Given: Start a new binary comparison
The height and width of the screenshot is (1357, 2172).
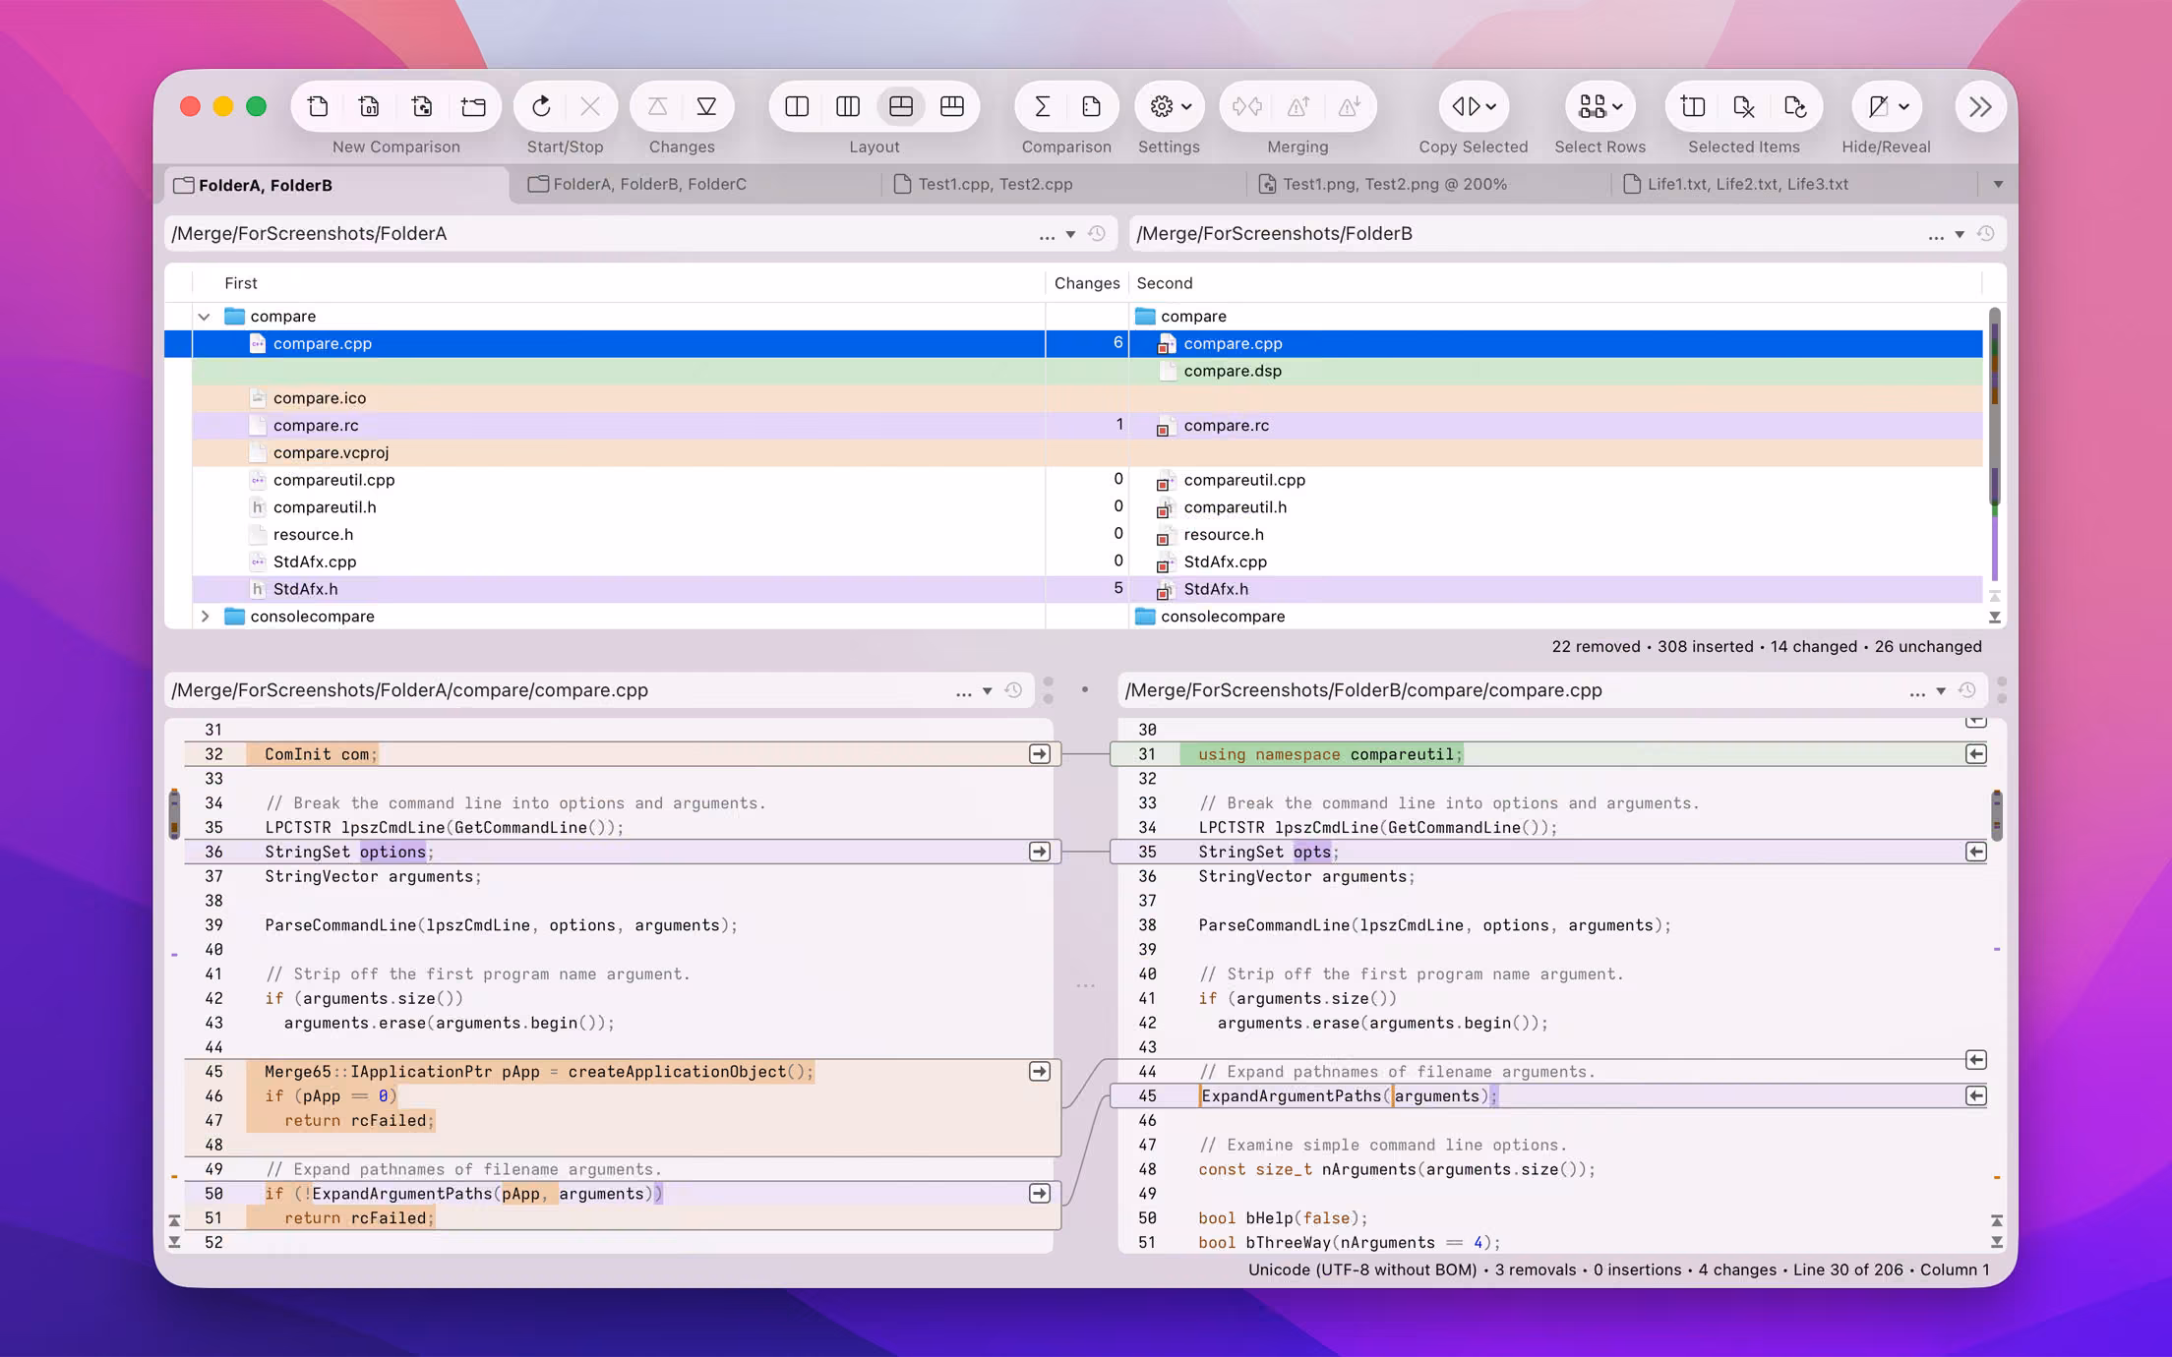Looking at the screenshot, I should click(369, 106).
